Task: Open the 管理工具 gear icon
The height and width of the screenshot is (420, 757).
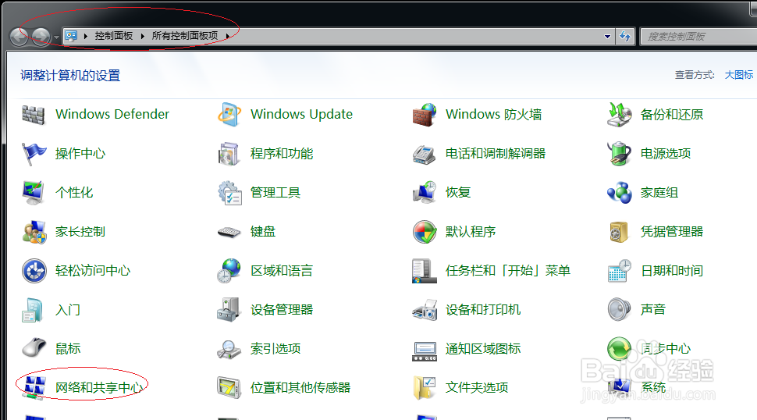Action: [229, 193]
